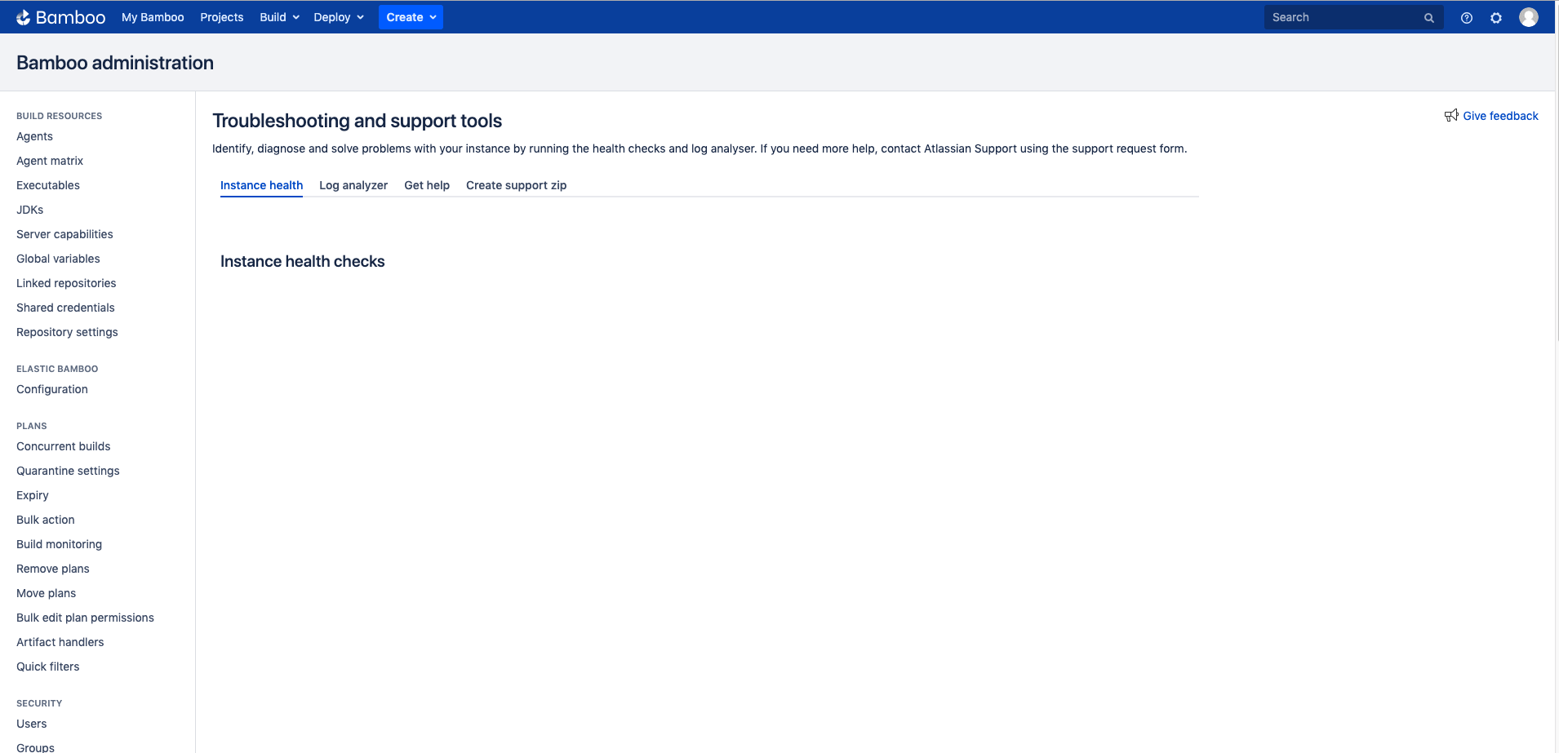Open Quarantine settings
Image resolution: width=1559 pixels, height=753 pixels.
(68, 471)
